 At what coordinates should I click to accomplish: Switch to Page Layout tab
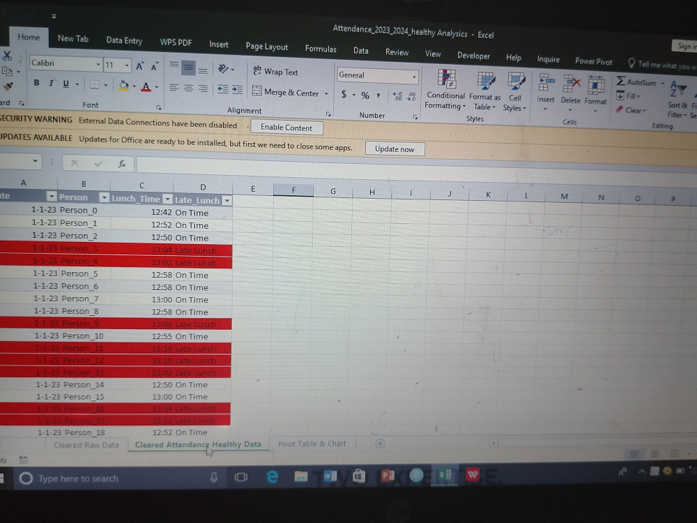click(267, 47)
